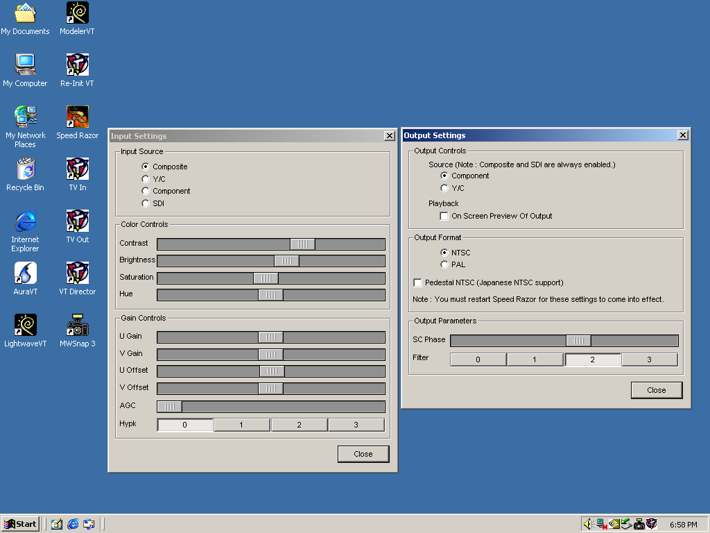Viewport: 710px width, 533px height.
Task: Click Close button in Input Settings dialog
Action: coord(363,454)
